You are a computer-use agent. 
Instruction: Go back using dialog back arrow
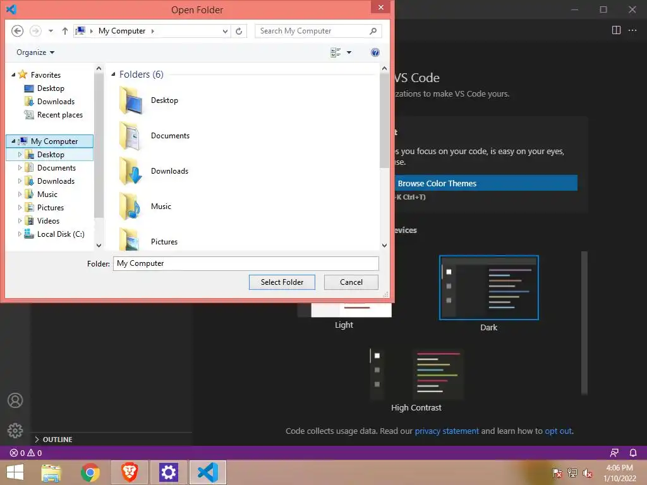17,31
